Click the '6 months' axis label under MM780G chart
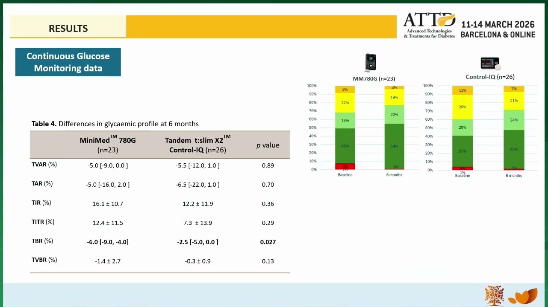Image resolution: width=548 pixels, height=307 pixels. [x=394, y=175]
